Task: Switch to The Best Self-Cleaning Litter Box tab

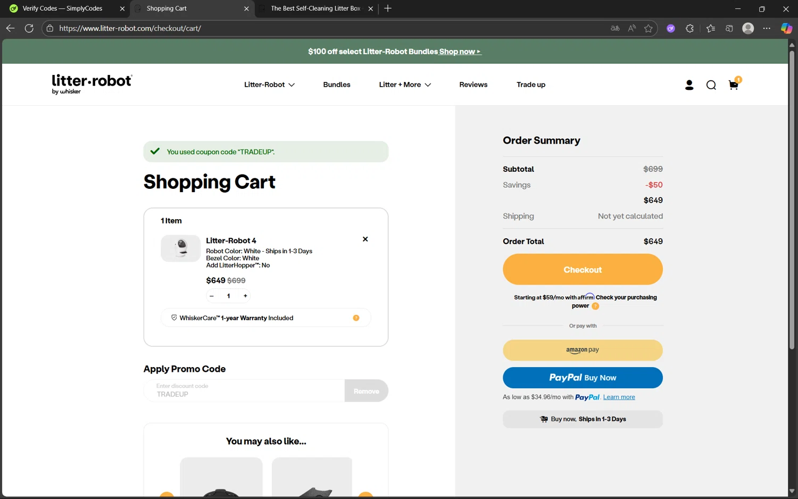Action: [315, 9]
